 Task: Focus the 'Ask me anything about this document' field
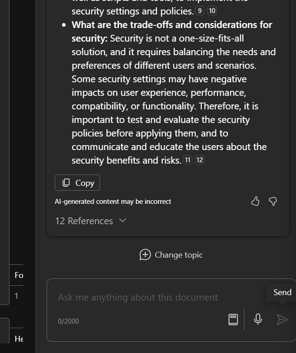(x=138, y=297)
